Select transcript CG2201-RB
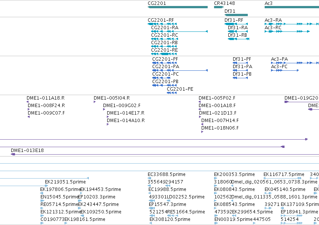Image resolution: width=319 pixels, height=225 pixels. (x=164, y=46)
